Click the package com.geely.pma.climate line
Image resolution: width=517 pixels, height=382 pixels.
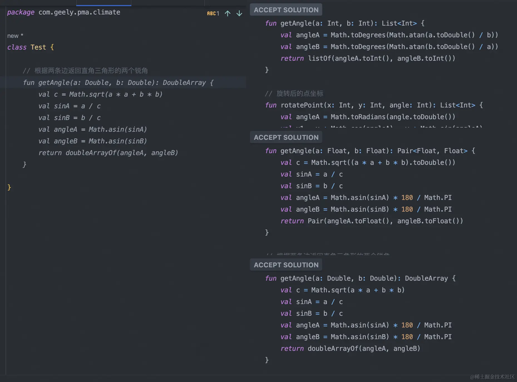(64, 12)
